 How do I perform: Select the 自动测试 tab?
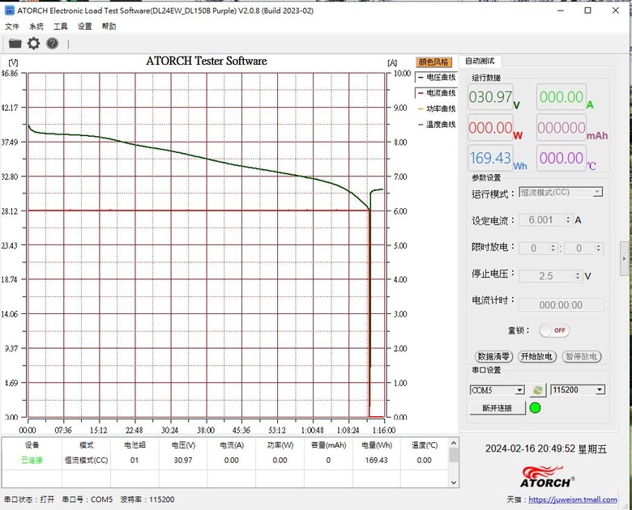pyautogui.click(x=480, y=62)
